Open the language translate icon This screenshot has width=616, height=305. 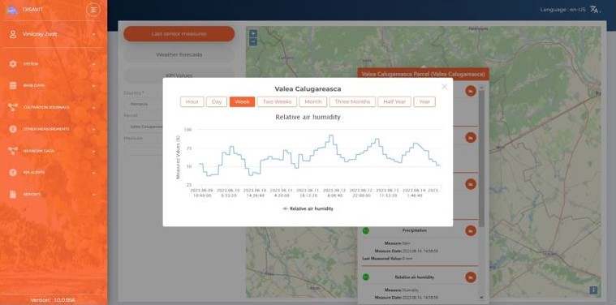(594, 10)
